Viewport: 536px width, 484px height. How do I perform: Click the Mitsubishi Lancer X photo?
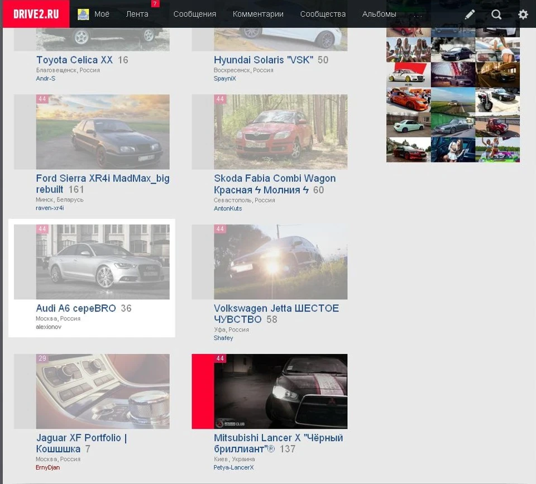coord(281,391)
